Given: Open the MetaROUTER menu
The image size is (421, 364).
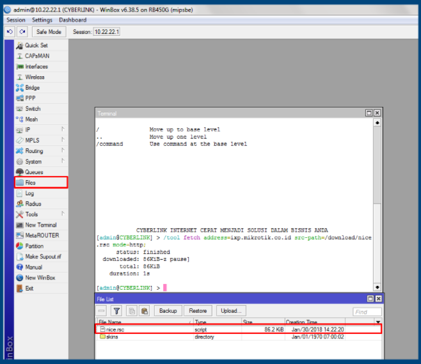Looking at the screenshot, I should click(x=41, y=235).
